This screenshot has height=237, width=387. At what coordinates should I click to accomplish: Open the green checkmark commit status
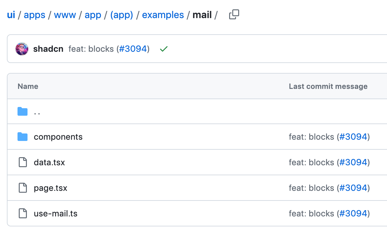pyautogui.click(x=163, y=49)
